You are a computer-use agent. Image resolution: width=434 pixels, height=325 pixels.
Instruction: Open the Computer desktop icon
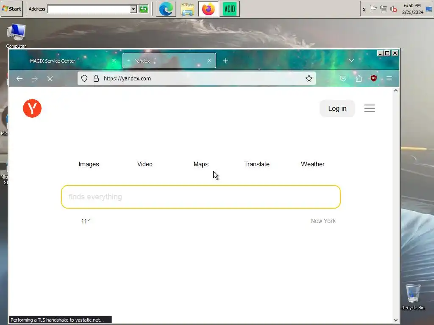tap(16, 36)
